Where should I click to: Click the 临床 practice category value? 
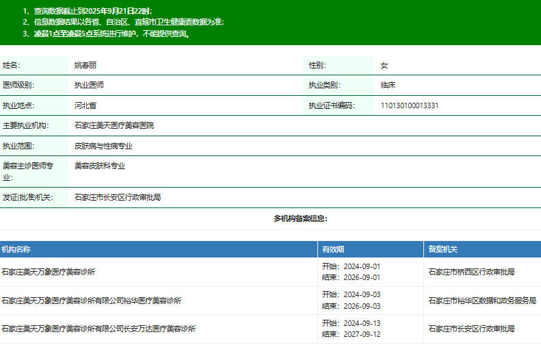pos(388,85)
